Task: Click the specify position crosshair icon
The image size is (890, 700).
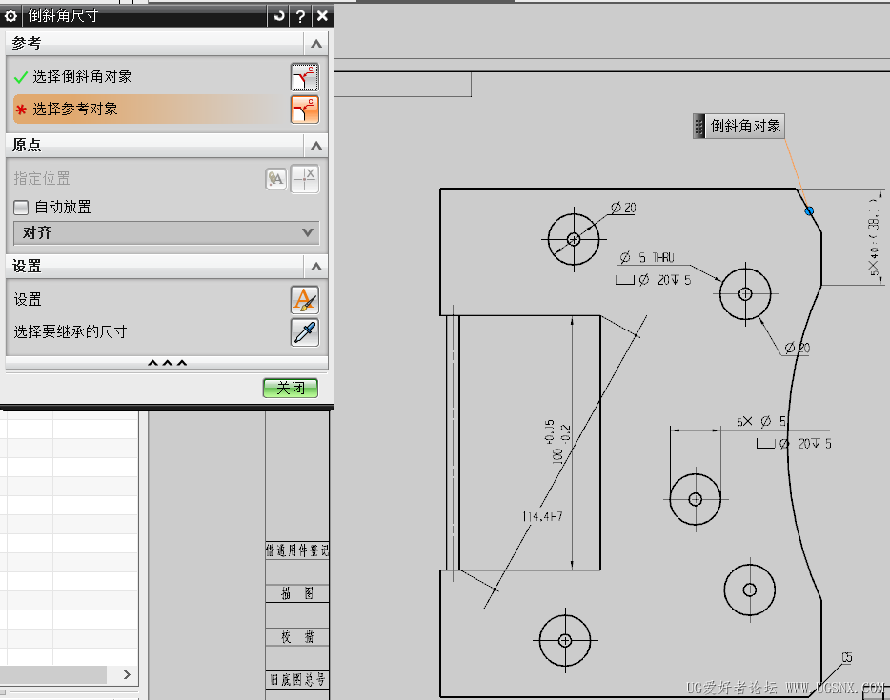Action: pyautogui.click(x=305, y=179)
